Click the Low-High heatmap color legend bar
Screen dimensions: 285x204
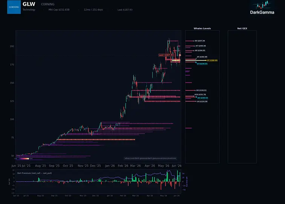point(23,159)
